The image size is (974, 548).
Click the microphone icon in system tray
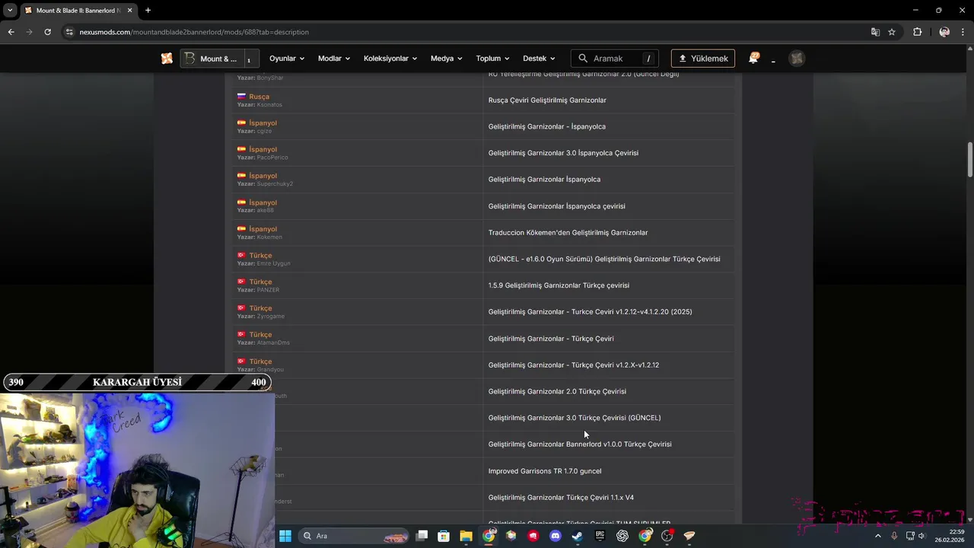click(894, 536)
